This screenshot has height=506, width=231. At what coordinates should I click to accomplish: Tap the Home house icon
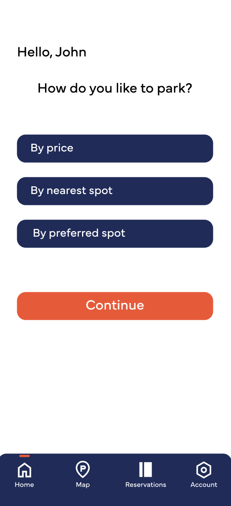coord(24,469)
